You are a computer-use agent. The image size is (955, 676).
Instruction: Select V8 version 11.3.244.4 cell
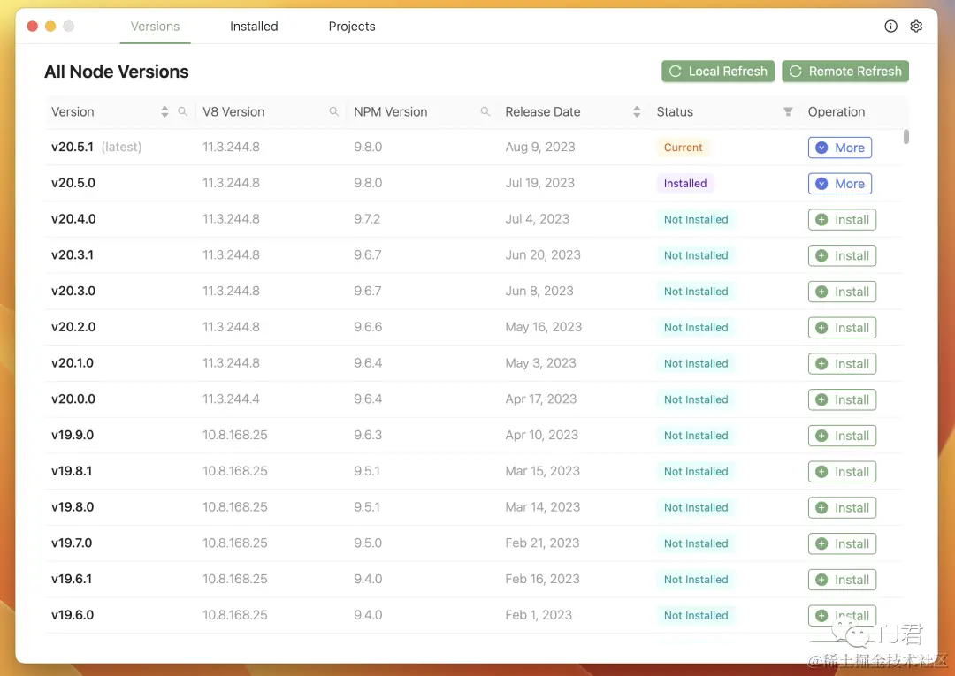pos(231,399)
